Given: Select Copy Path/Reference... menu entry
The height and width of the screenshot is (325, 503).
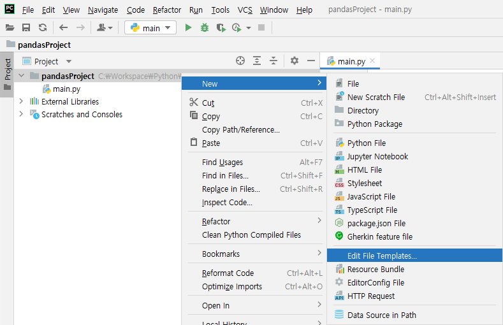Looking at the screenshot, I should [x=256, y=130].
